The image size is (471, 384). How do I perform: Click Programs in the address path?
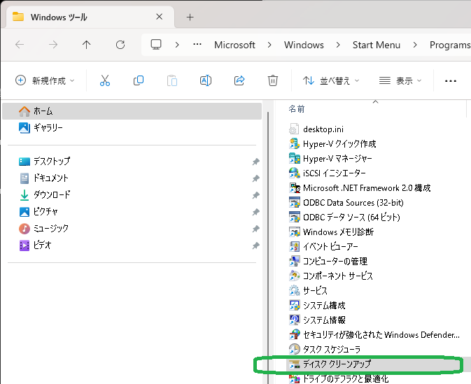click(x=450, y=45)
